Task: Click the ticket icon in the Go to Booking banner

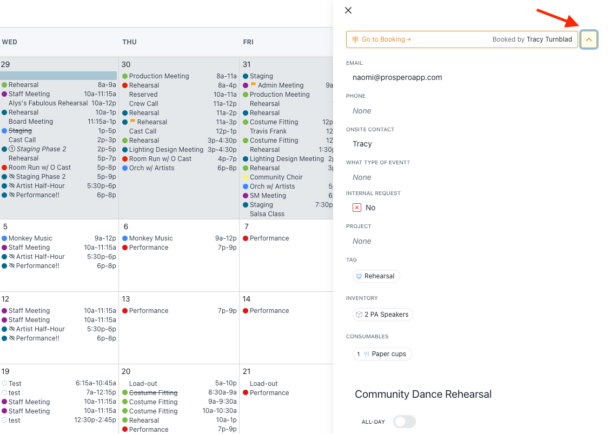Action: [356, 39]
